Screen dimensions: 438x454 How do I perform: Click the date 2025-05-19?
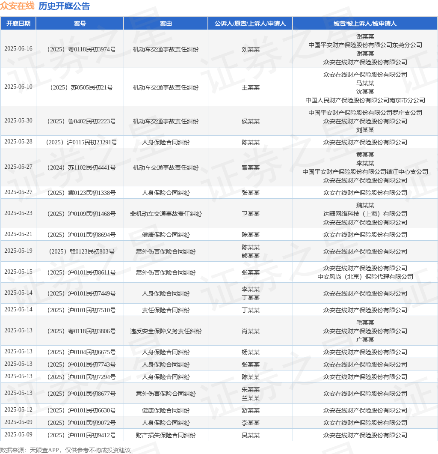pyautogui.click(x=18, y=251)
